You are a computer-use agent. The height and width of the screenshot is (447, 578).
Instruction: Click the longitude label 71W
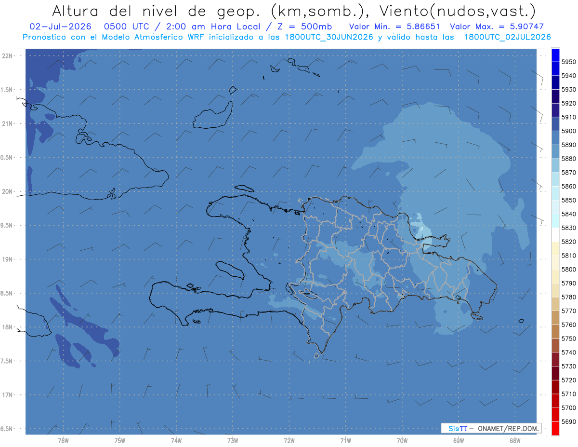345,441
